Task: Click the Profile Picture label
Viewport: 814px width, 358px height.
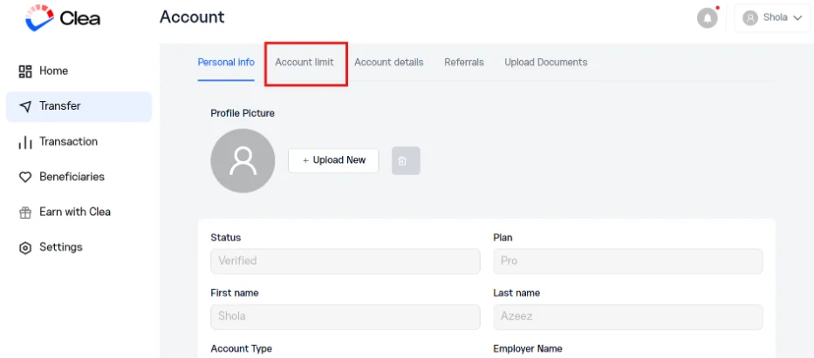Action: (243, 113)
